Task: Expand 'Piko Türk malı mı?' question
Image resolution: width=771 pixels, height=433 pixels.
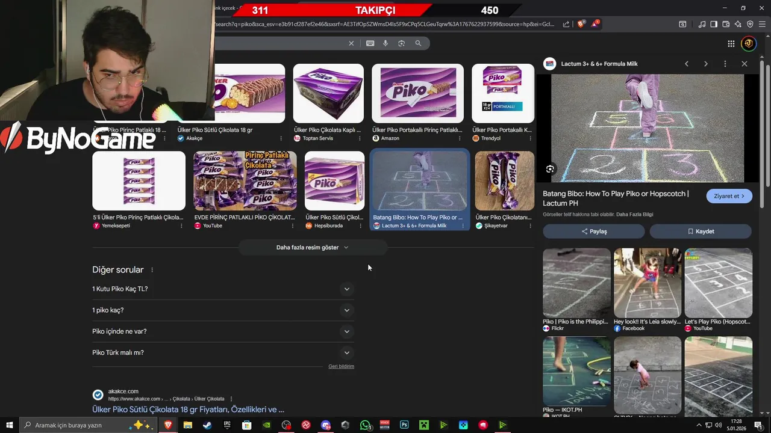Action: coord(223,352)
